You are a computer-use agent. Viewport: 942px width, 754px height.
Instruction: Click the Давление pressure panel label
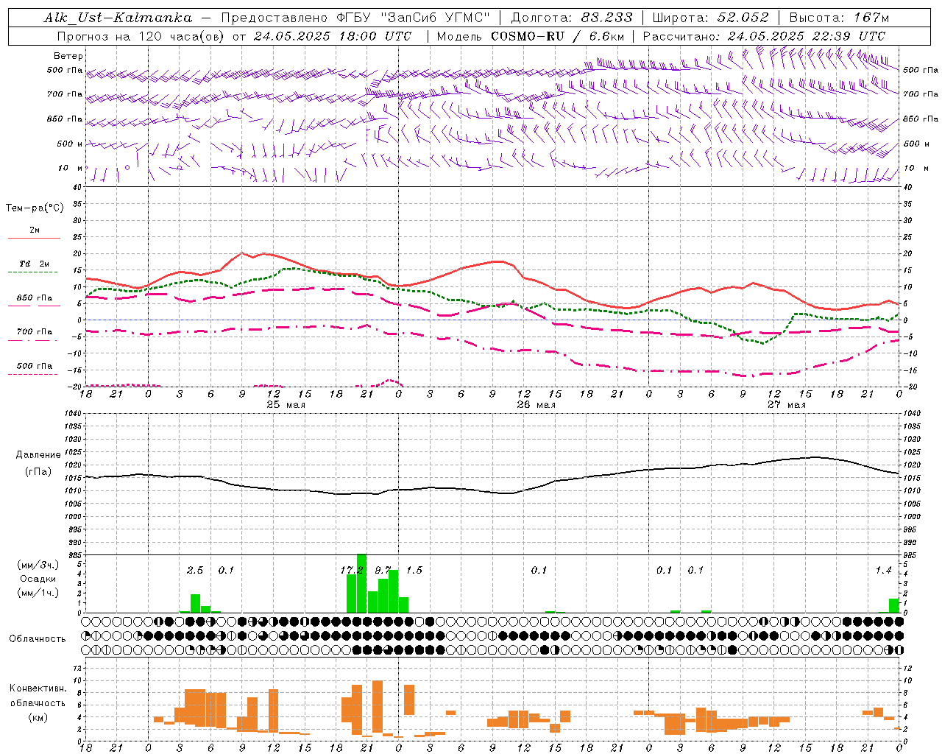(x=38, y=455)
